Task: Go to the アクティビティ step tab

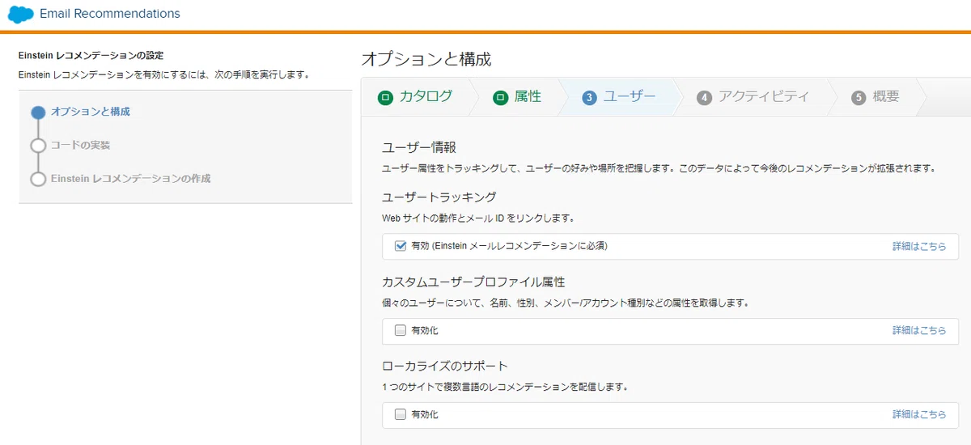Action: coord(753,97)
